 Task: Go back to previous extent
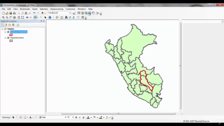click(x=27, y=17)
